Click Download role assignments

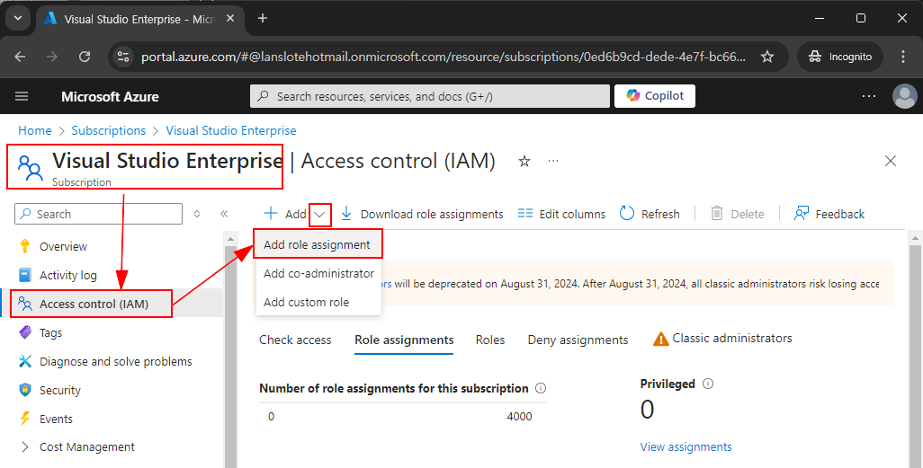coord(422,214)
